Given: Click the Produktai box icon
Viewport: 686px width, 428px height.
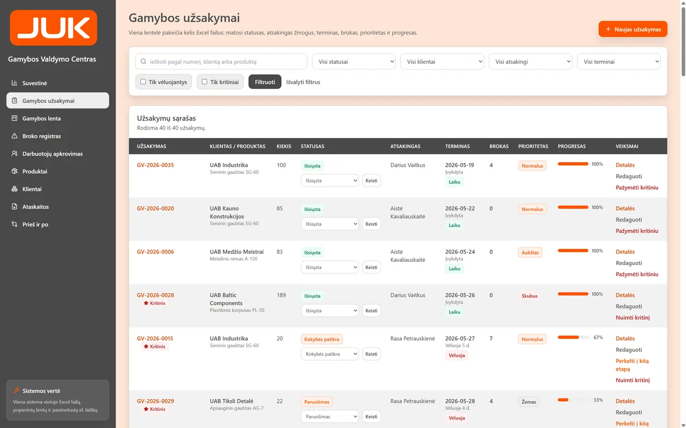Looking at the screenshot, I should pyautogui.click(x=14, y=171).
